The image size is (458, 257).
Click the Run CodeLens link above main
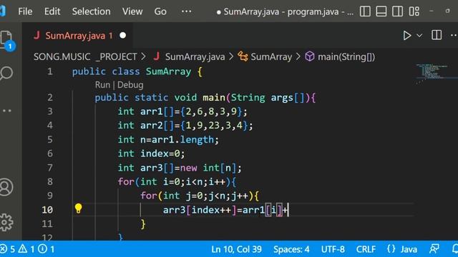click(x=102, y=85)
